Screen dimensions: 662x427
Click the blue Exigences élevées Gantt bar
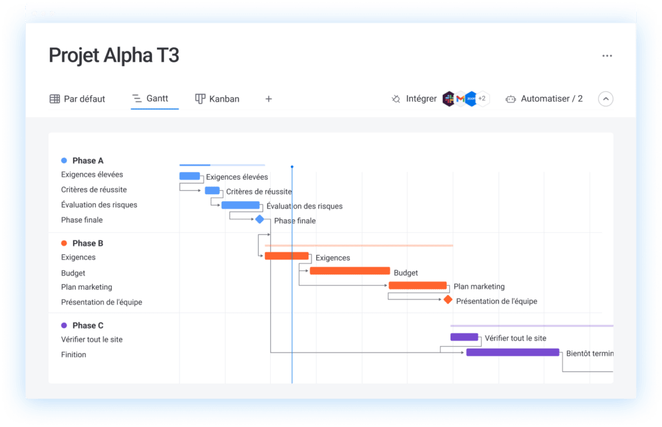(189, 176)
